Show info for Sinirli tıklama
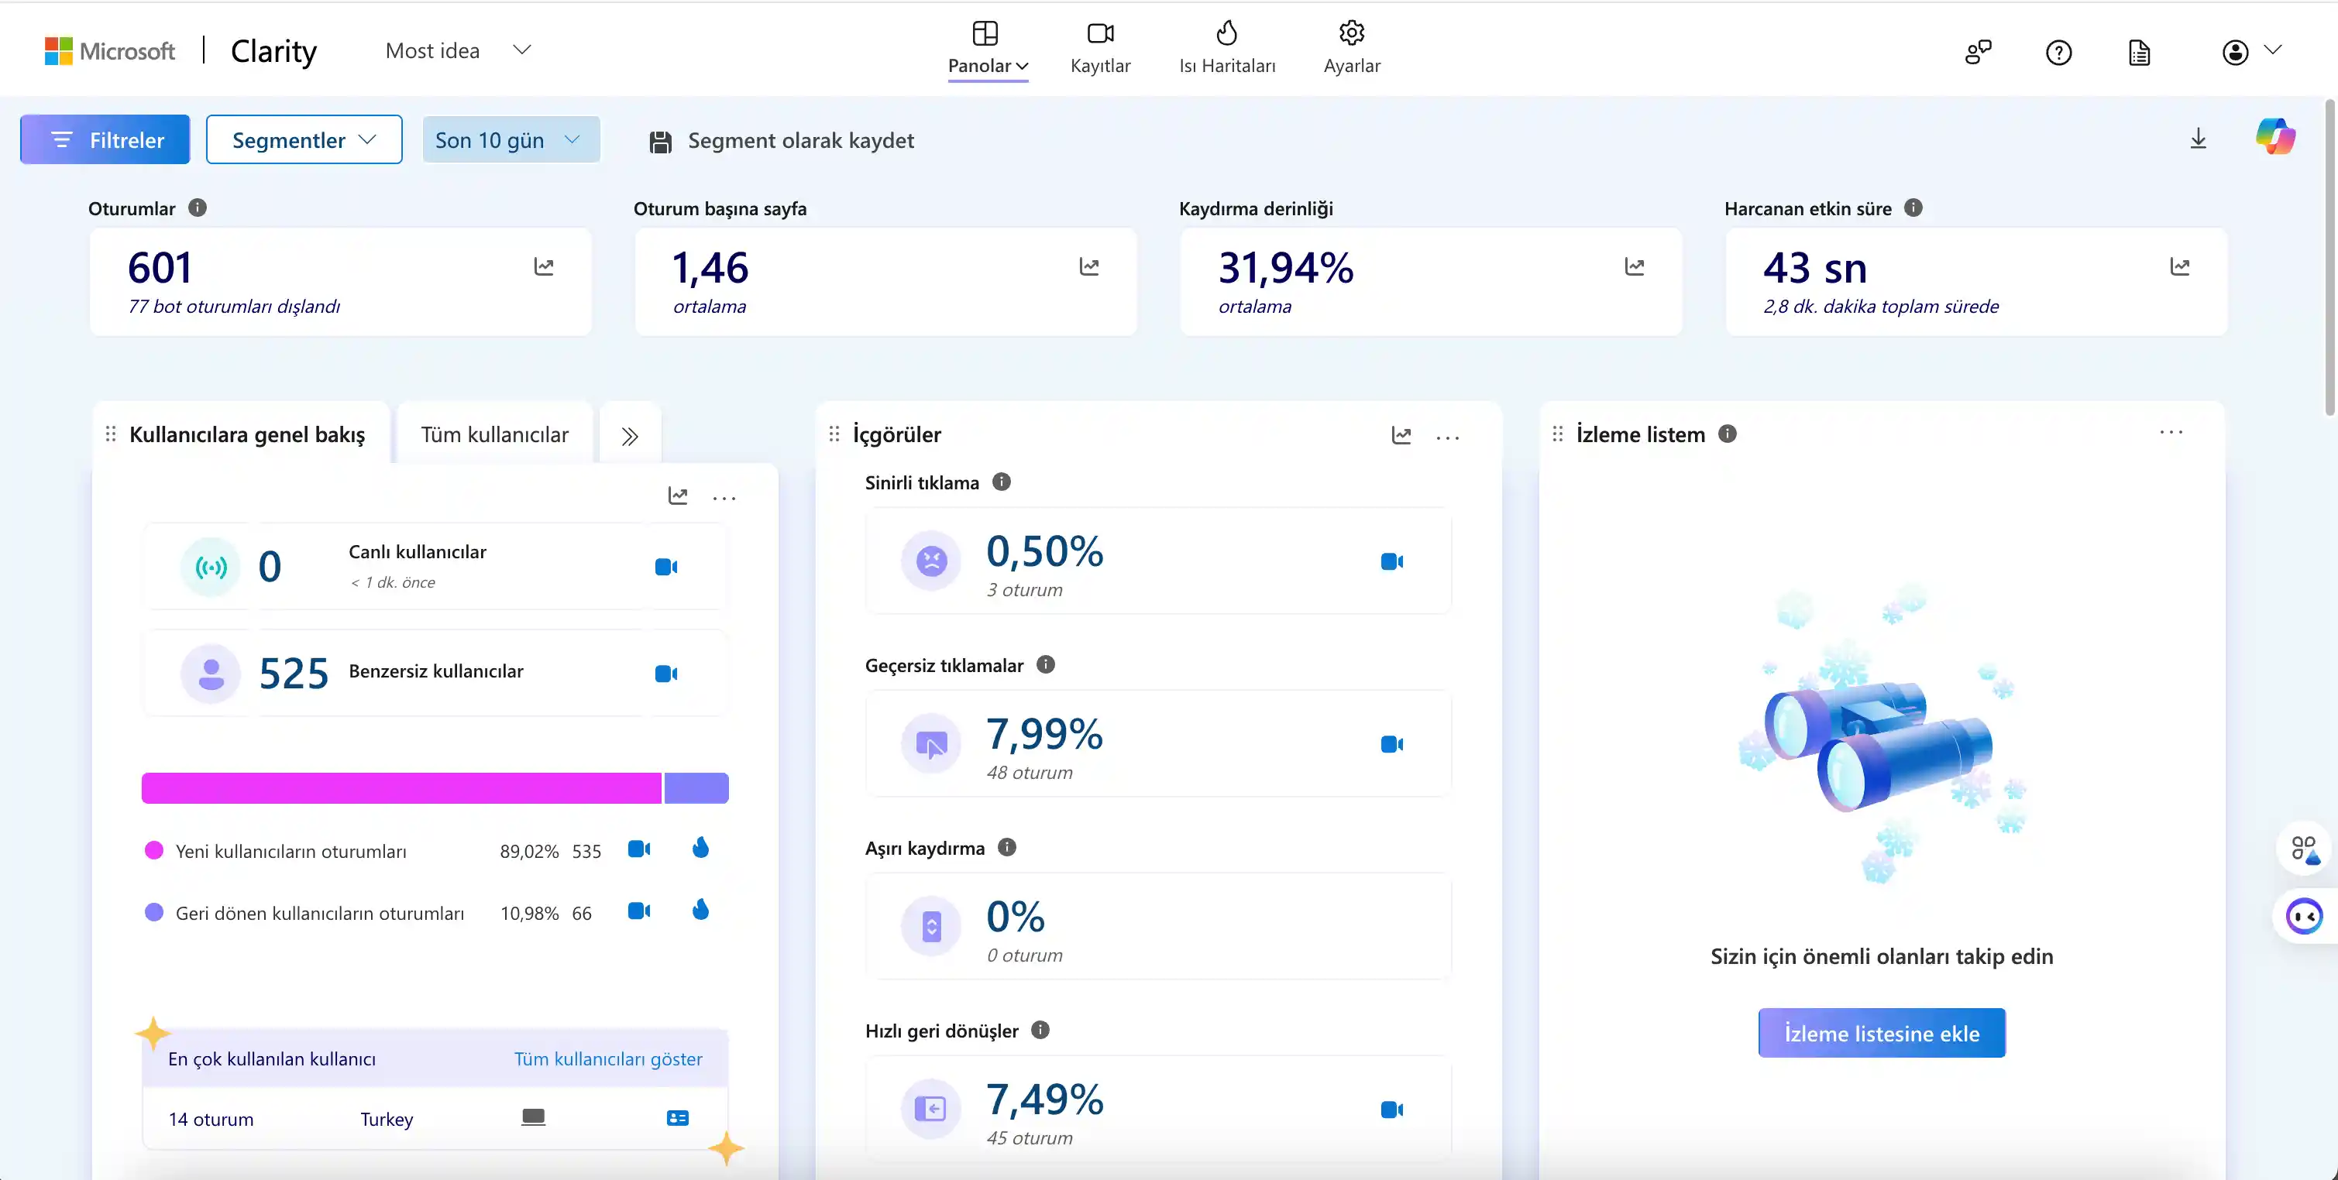2338x1180 pixels. 1001,482
